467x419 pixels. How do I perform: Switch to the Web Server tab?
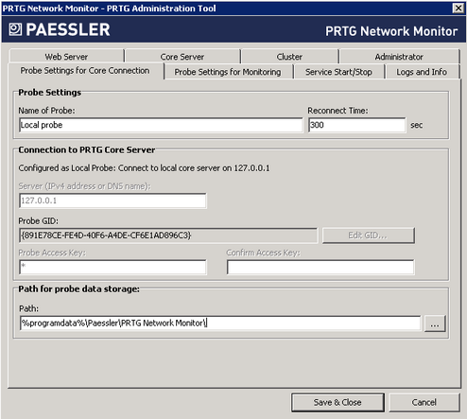66,57
